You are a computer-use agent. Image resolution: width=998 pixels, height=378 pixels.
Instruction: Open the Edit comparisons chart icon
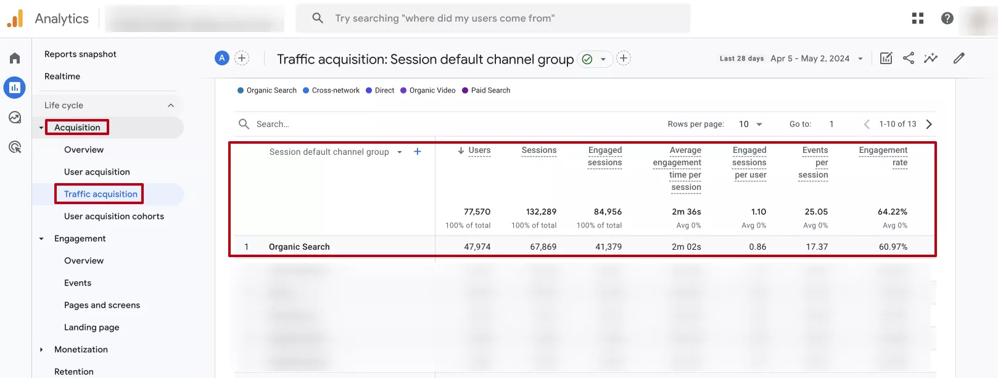(x=886, y=58)
